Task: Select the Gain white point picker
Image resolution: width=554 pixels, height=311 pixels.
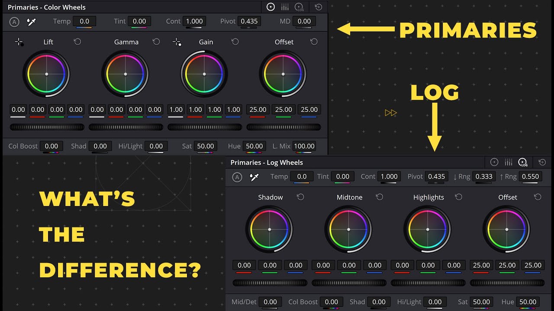Action: point(177,42)
